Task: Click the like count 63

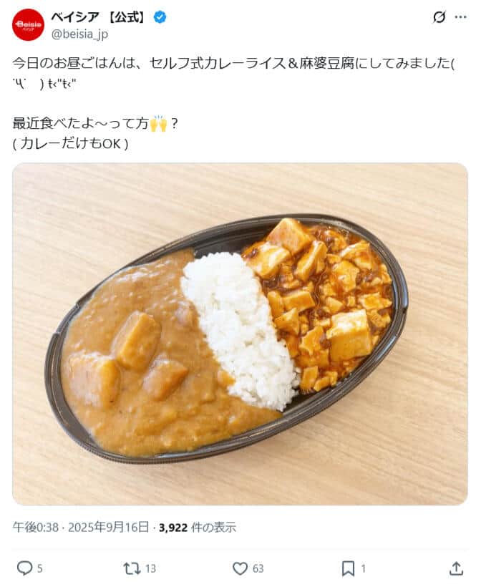Action: coord(258,568)
